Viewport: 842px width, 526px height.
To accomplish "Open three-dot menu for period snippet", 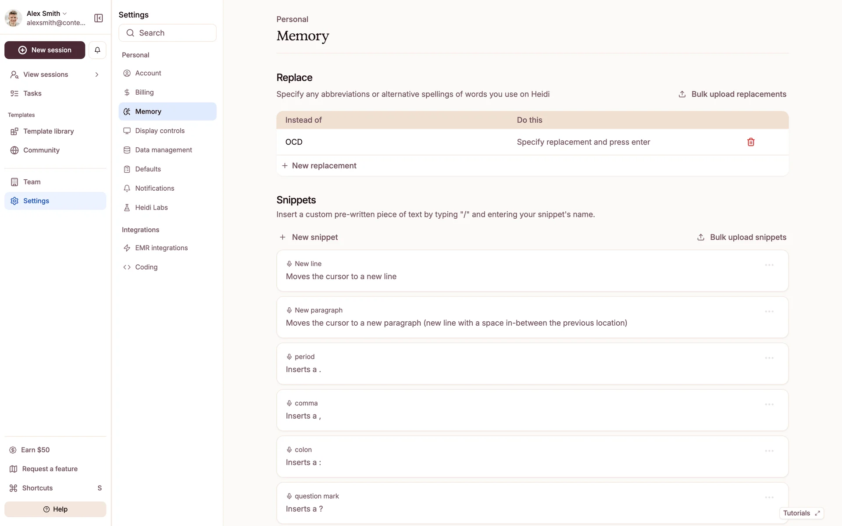I will click(x=769, y=358).
